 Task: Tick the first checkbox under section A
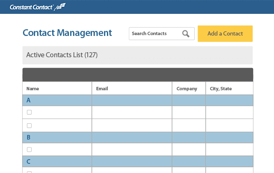(29, 112)
